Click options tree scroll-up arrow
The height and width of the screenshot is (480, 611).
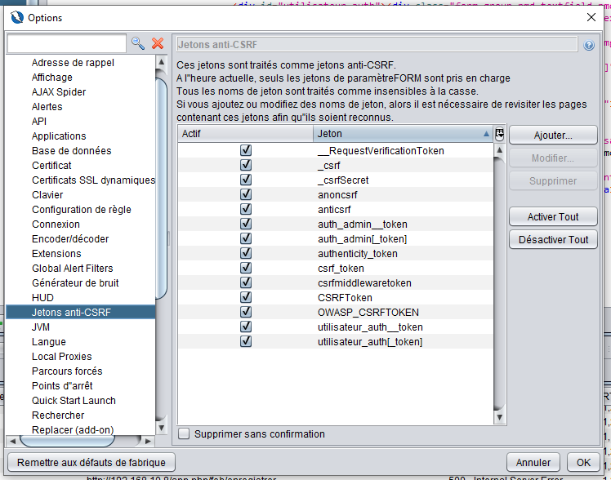click(x=161, y=62)
